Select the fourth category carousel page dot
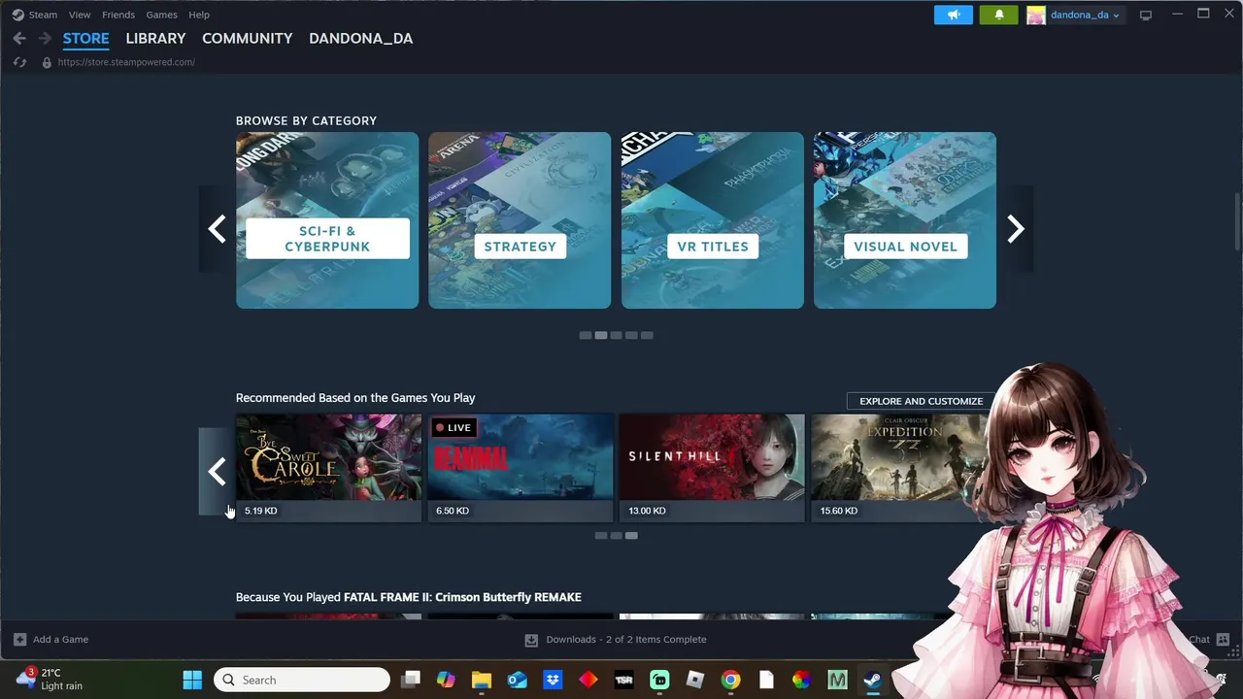The image size is (1243, 699). 631,335
